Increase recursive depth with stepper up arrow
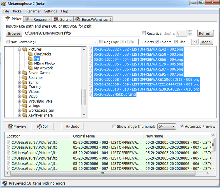 coord(190,32)
